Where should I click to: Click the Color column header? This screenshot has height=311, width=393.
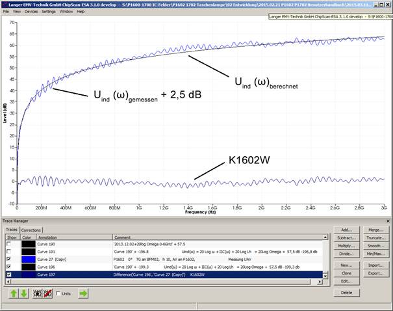click(x=27, y=237)
